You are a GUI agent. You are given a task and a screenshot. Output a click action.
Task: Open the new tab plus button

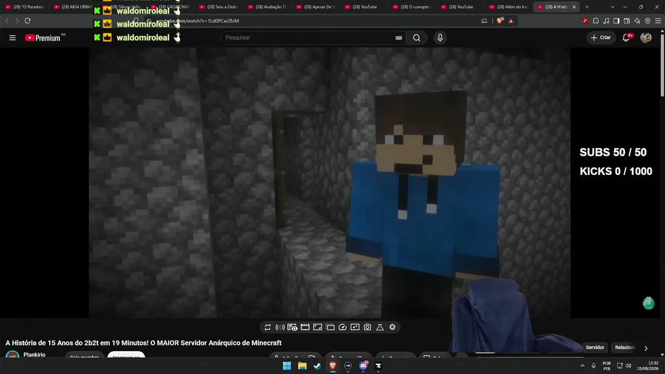pyautogui.click(x=587, y=7)
